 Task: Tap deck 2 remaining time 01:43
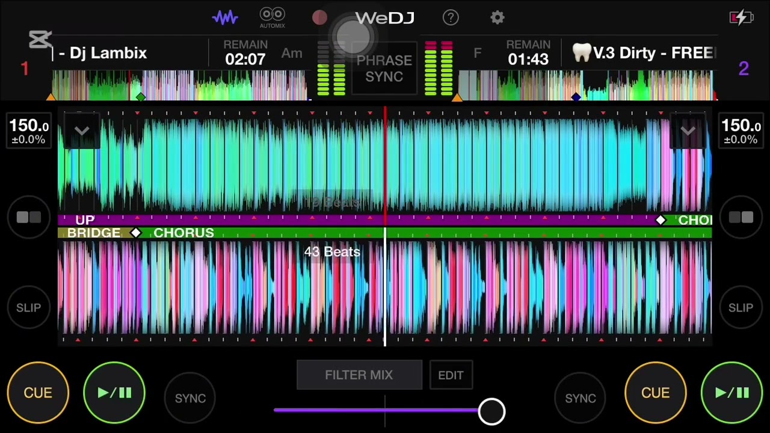pyautogui.click(x=528, y=59)
